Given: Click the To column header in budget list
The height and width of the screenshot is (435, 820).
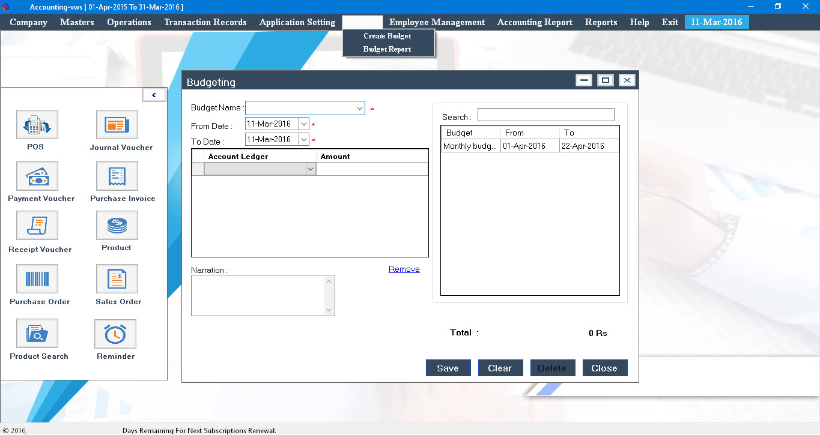Looking at the screenshot, I should (x=589, y=133).
